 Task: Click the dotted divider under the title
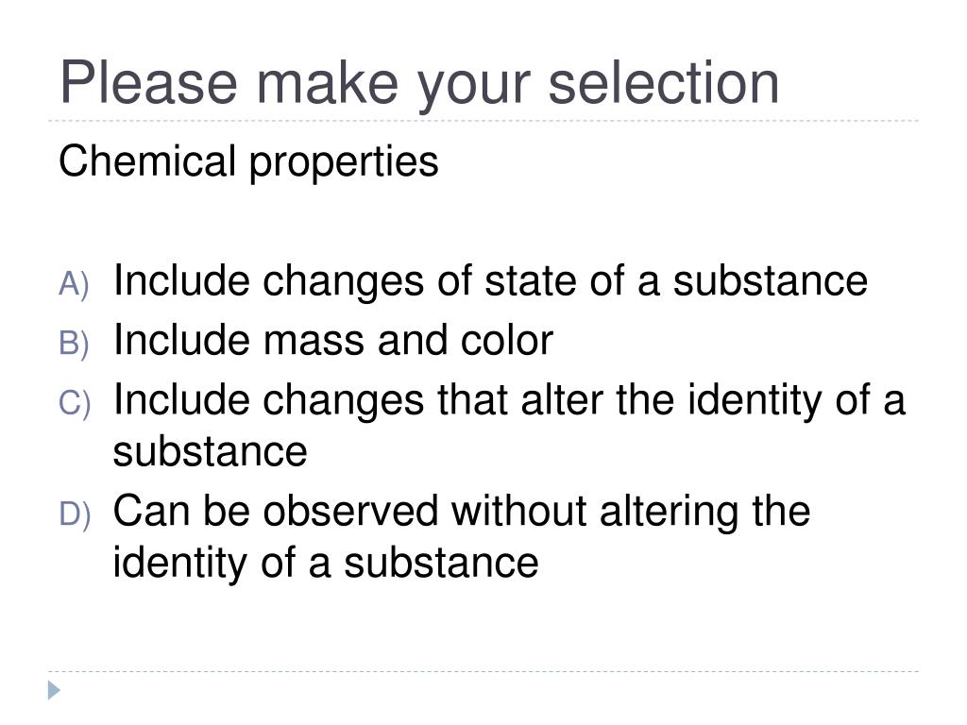coord(483,121)
